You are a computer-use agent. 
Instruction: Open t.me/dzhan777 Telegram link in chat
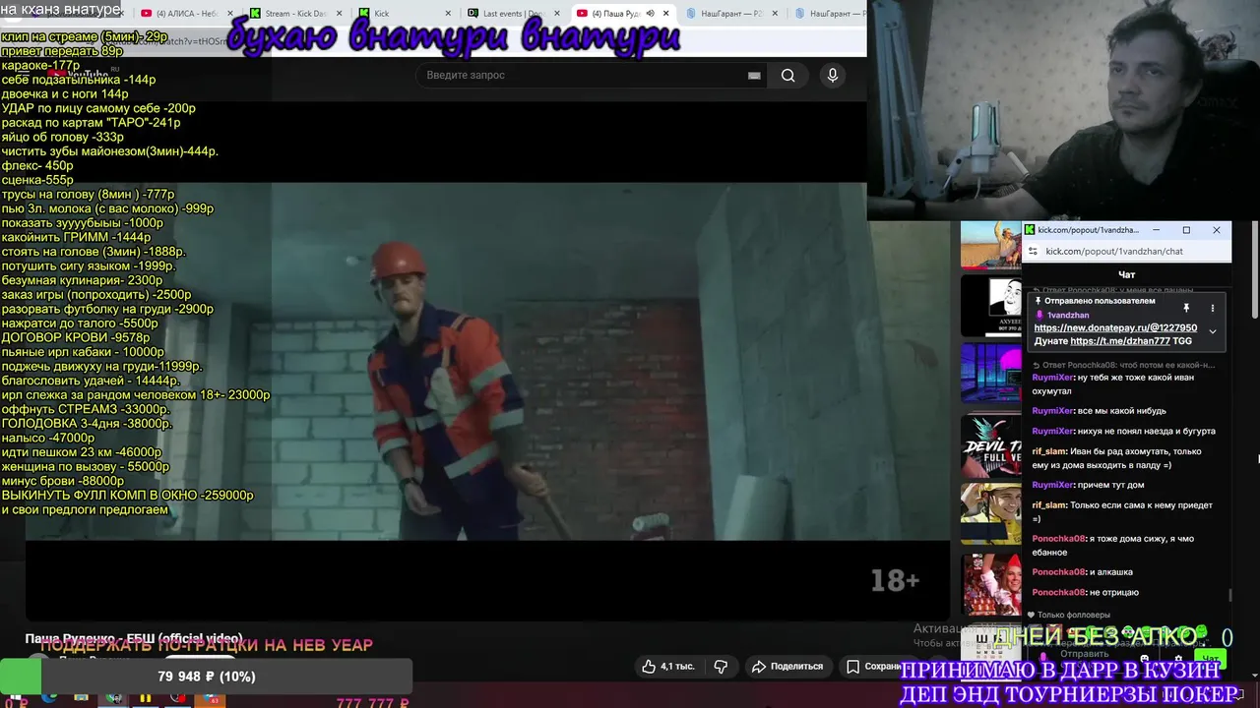tap(1120, 341)
